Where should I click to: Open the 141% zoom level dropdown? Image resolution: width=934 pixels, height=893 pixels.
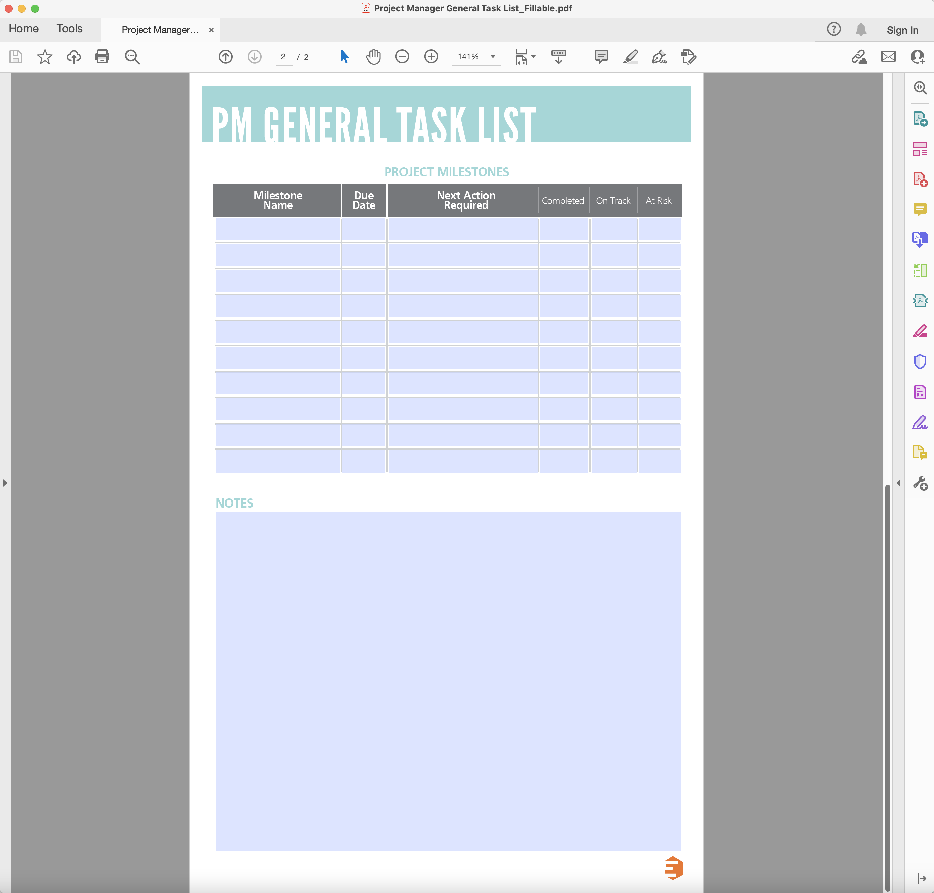[493, 57]
